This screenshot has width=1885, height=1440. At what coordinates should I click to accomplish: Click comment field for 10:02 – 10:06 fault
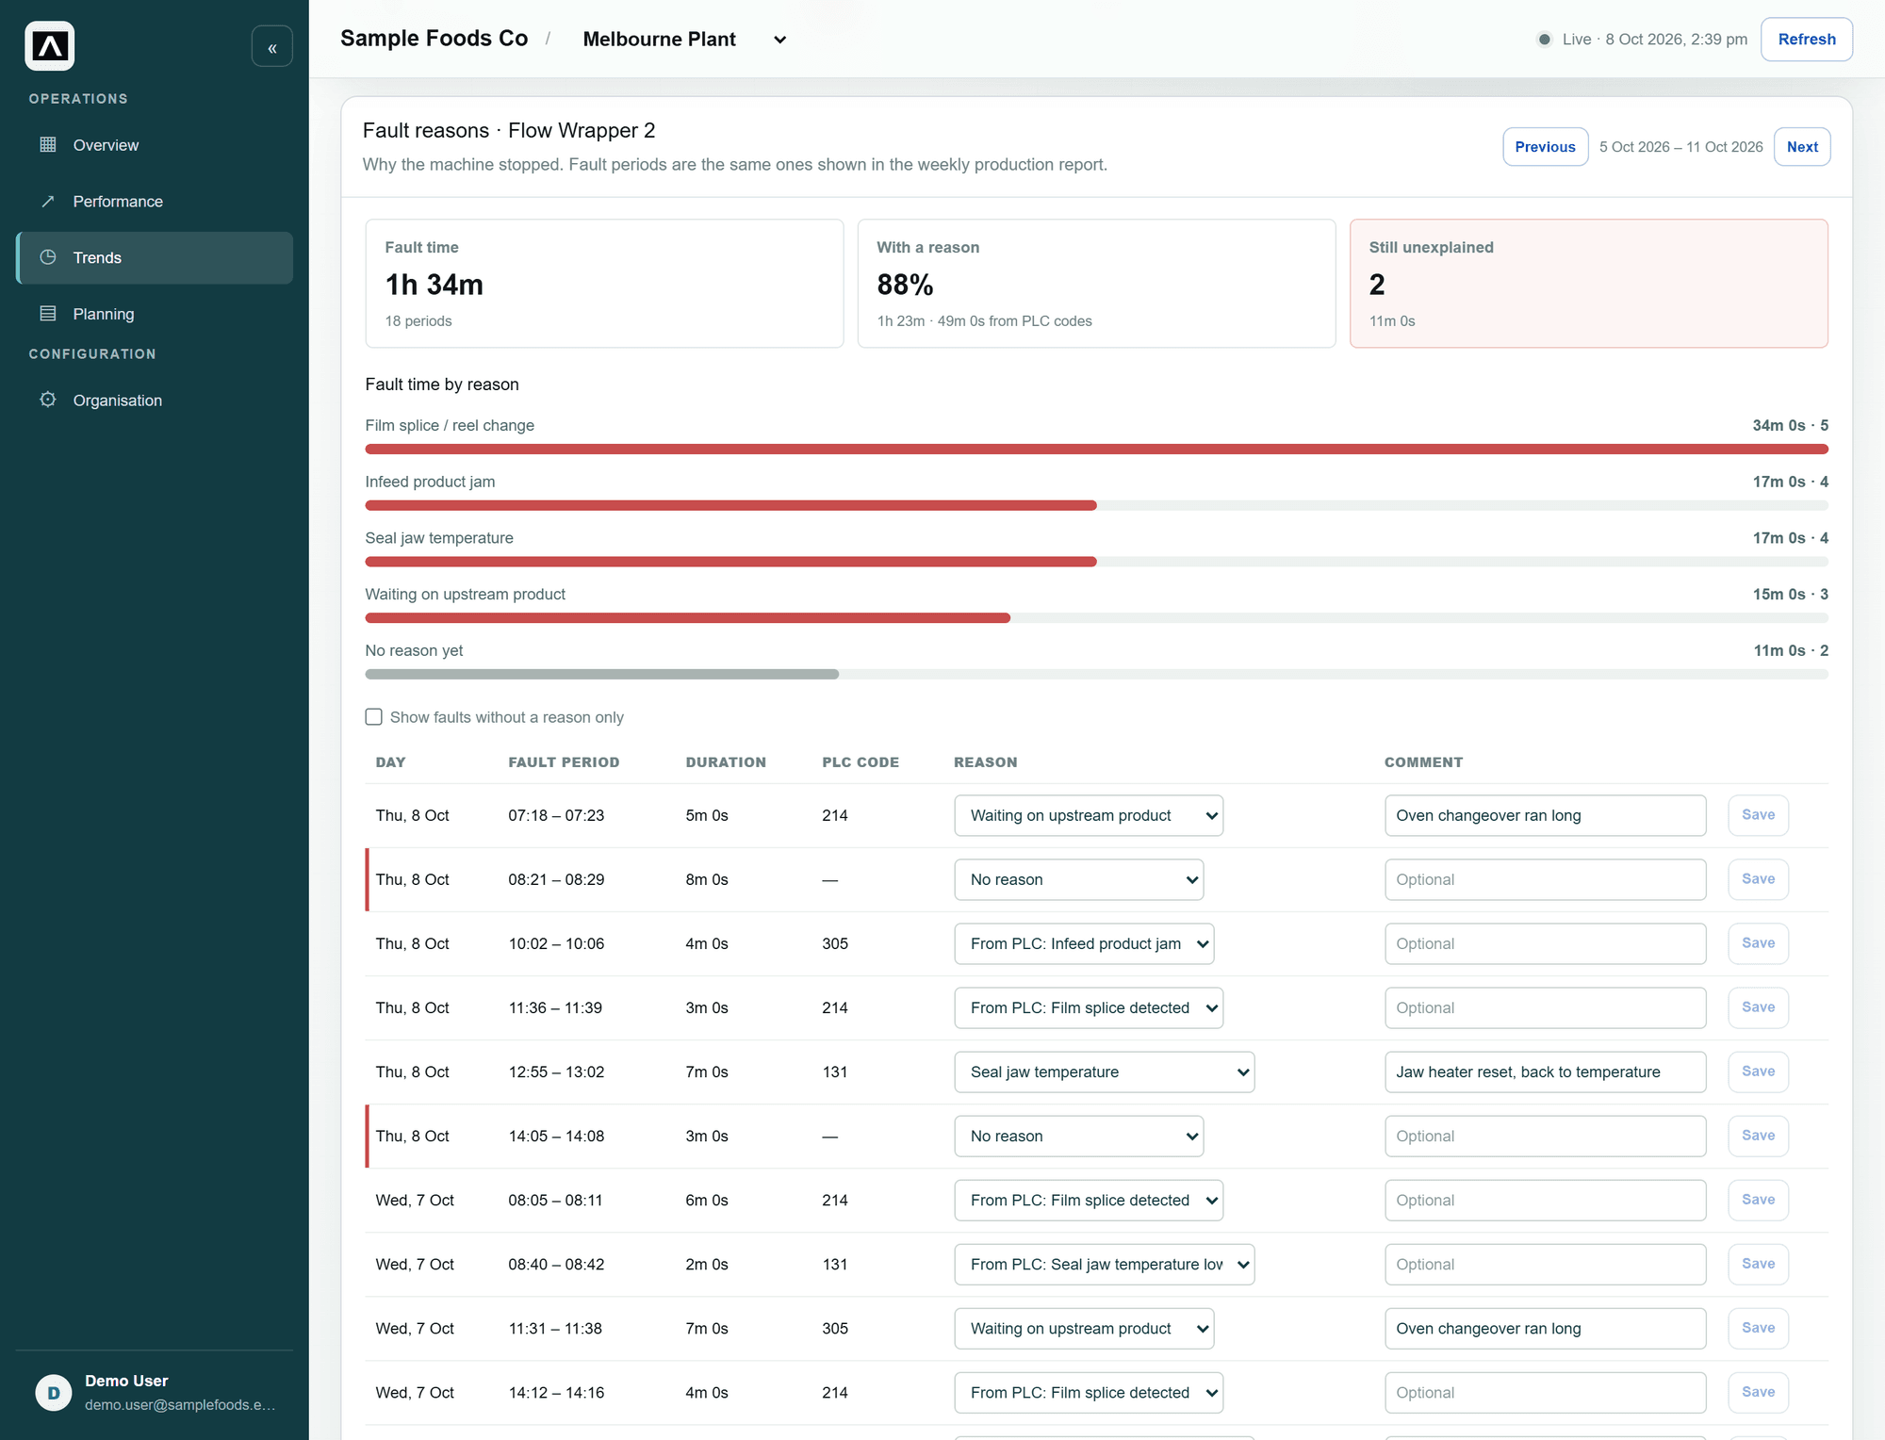point(1546,943)
